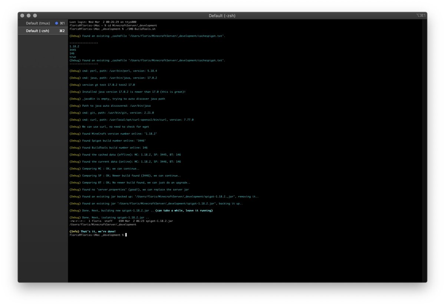445x306 pixels.
Task: Click 'Path to java auto discovered' line
Action: click(110, 106)
